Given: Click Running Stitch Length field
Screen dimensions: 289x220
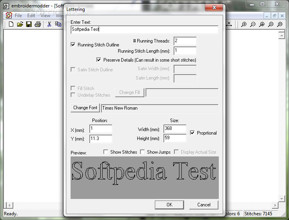Looking at the screenshot, I should coord(185,51).
